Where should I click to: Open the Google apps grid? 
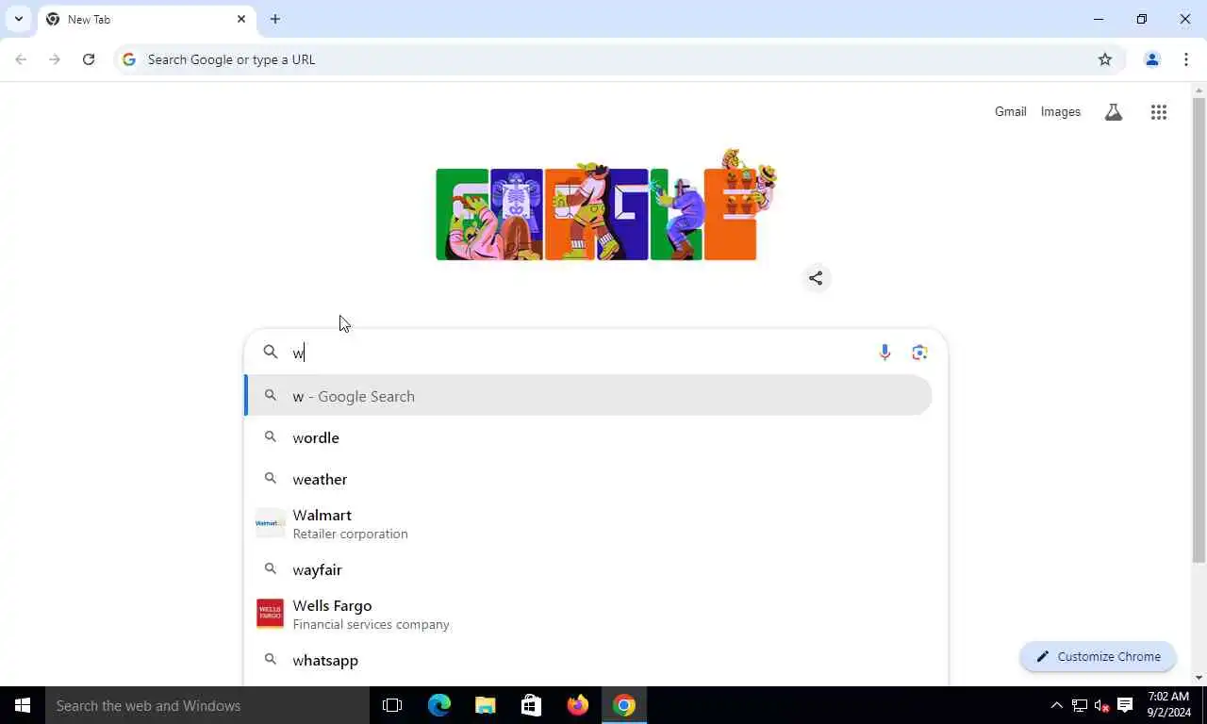point(1159,112)
